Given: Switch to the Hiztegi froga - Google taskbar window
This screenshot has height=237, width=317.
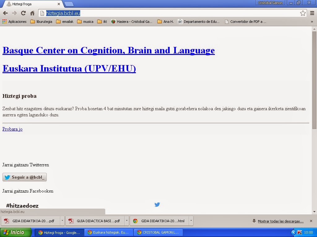Looking at the screenshot, I should (x=59, y=233).
